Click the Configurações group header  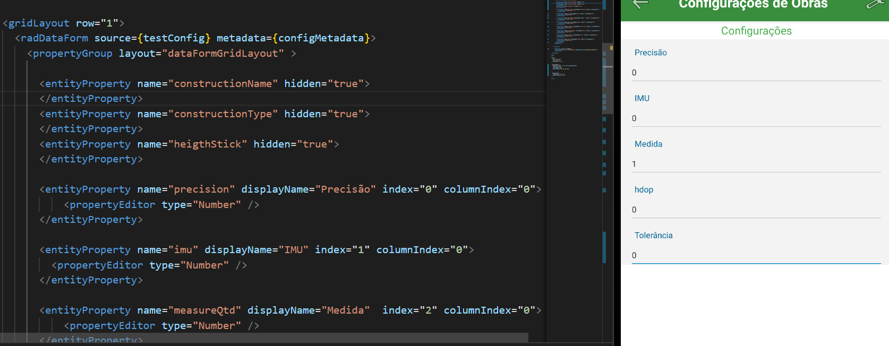pyautogui.click(x=756, y=31)
